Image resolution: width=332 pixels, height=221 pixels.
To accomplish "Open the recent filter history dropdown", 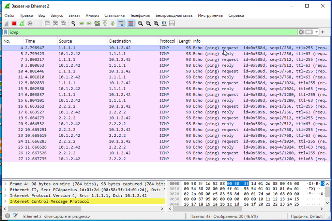I will pyautogui.click(x=317, y=32).
